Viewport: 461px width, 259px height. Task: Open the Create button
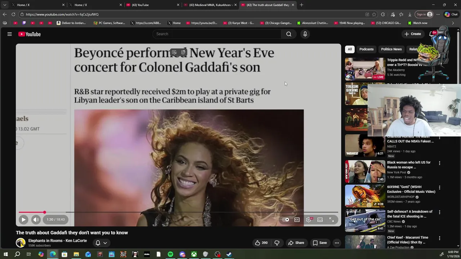pyautogui.click(x=413, y=34)
